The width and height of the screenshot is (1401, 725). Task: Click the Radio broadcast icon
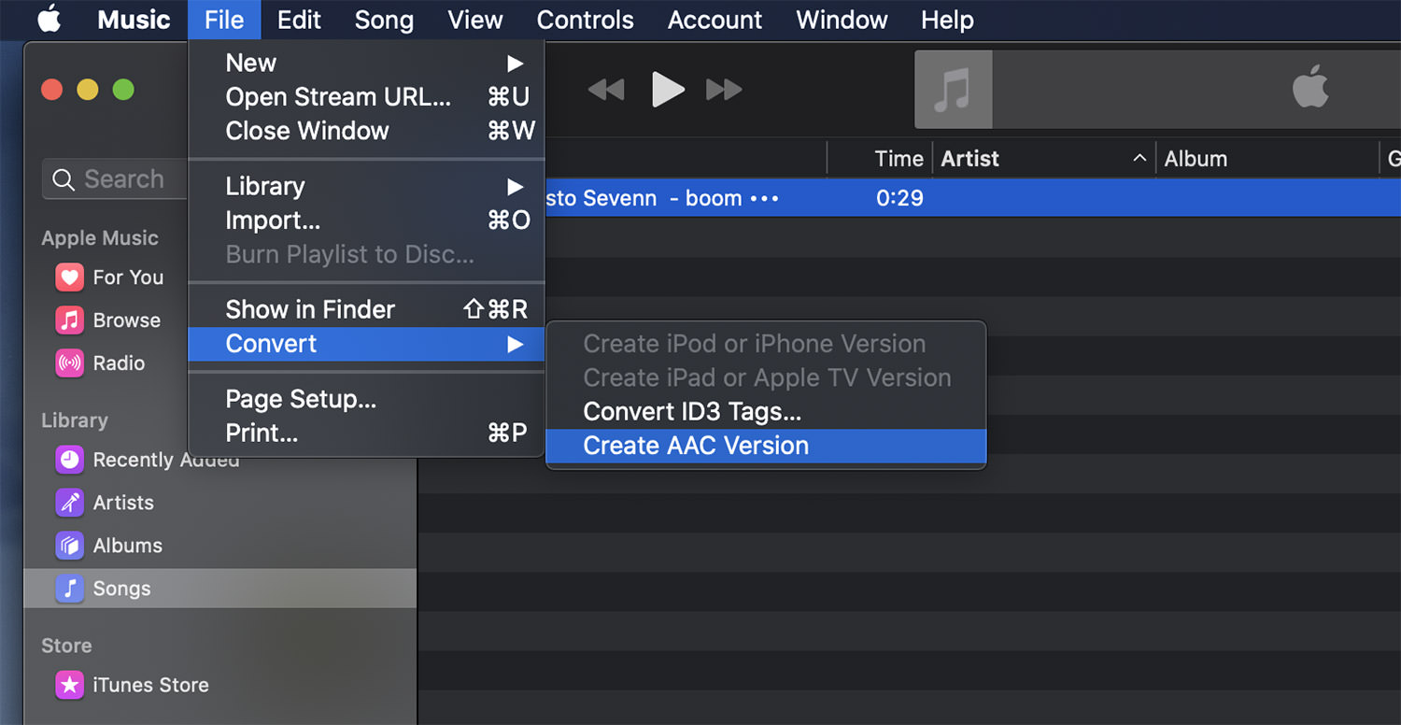click(70, 363)
